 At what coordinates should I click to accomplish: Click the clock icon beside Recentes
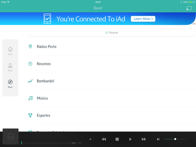(x=30, y=64)
